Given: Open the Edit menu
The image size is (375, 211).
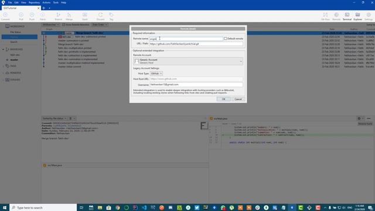Looking at the screenshot, I should [x=16, y=2].
